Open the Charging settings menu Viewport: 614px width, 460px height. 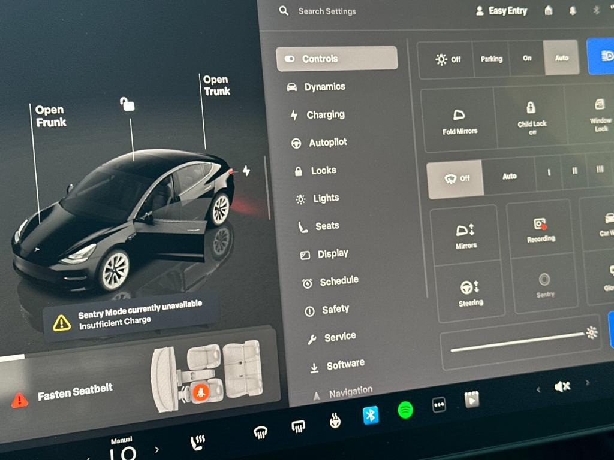pos(318,114)
